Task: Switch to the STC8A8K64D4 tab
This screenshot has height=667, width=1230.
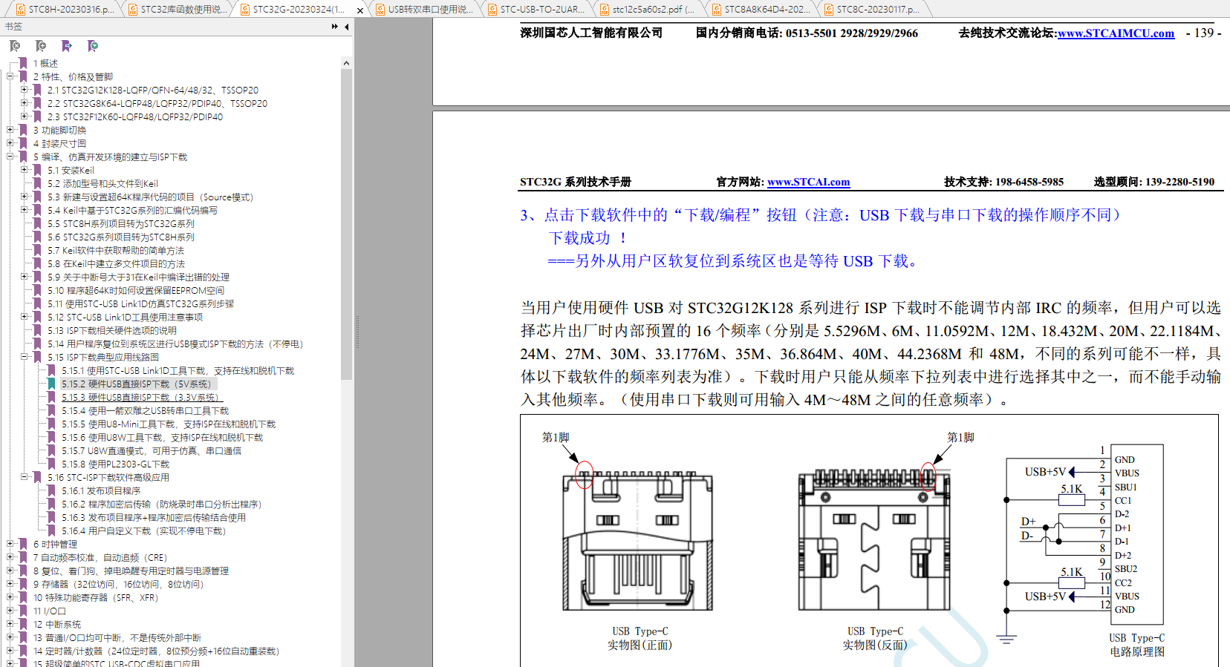Action: [761, 10]
